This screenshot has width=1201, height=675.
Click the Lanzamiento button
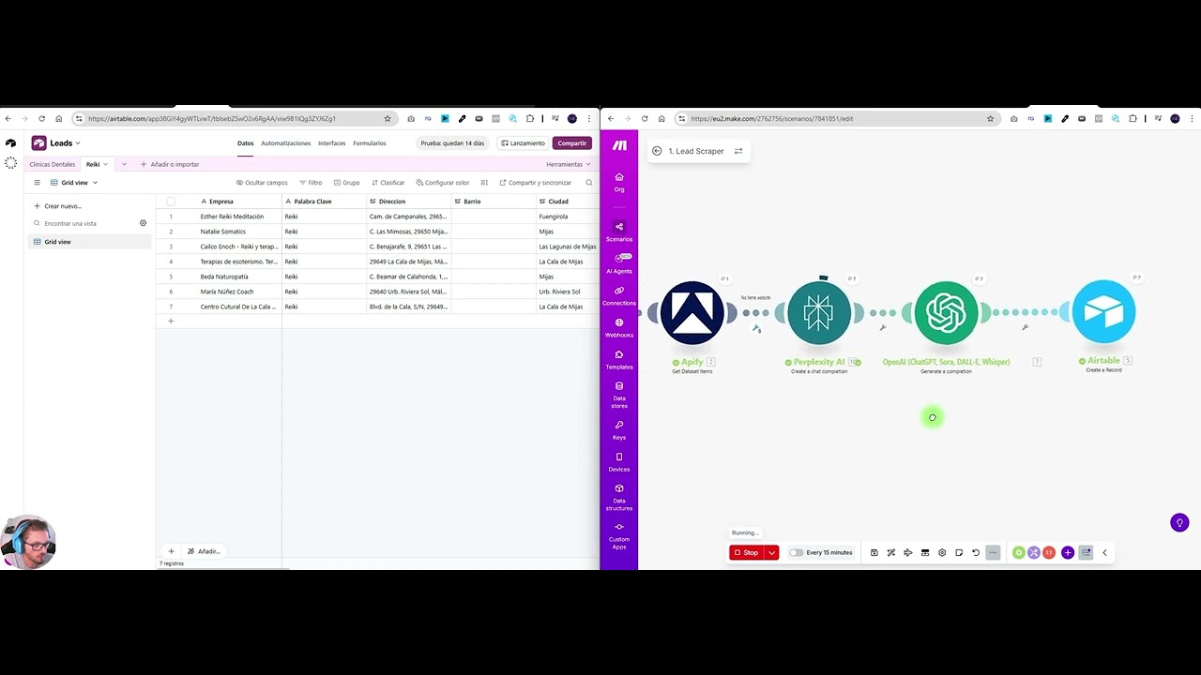[523, 143]
